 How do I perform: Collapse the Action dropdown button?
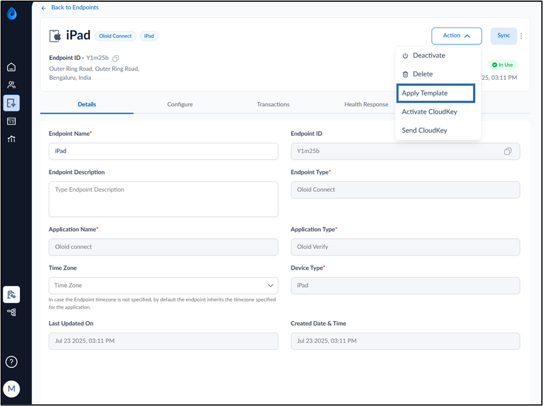456,36
